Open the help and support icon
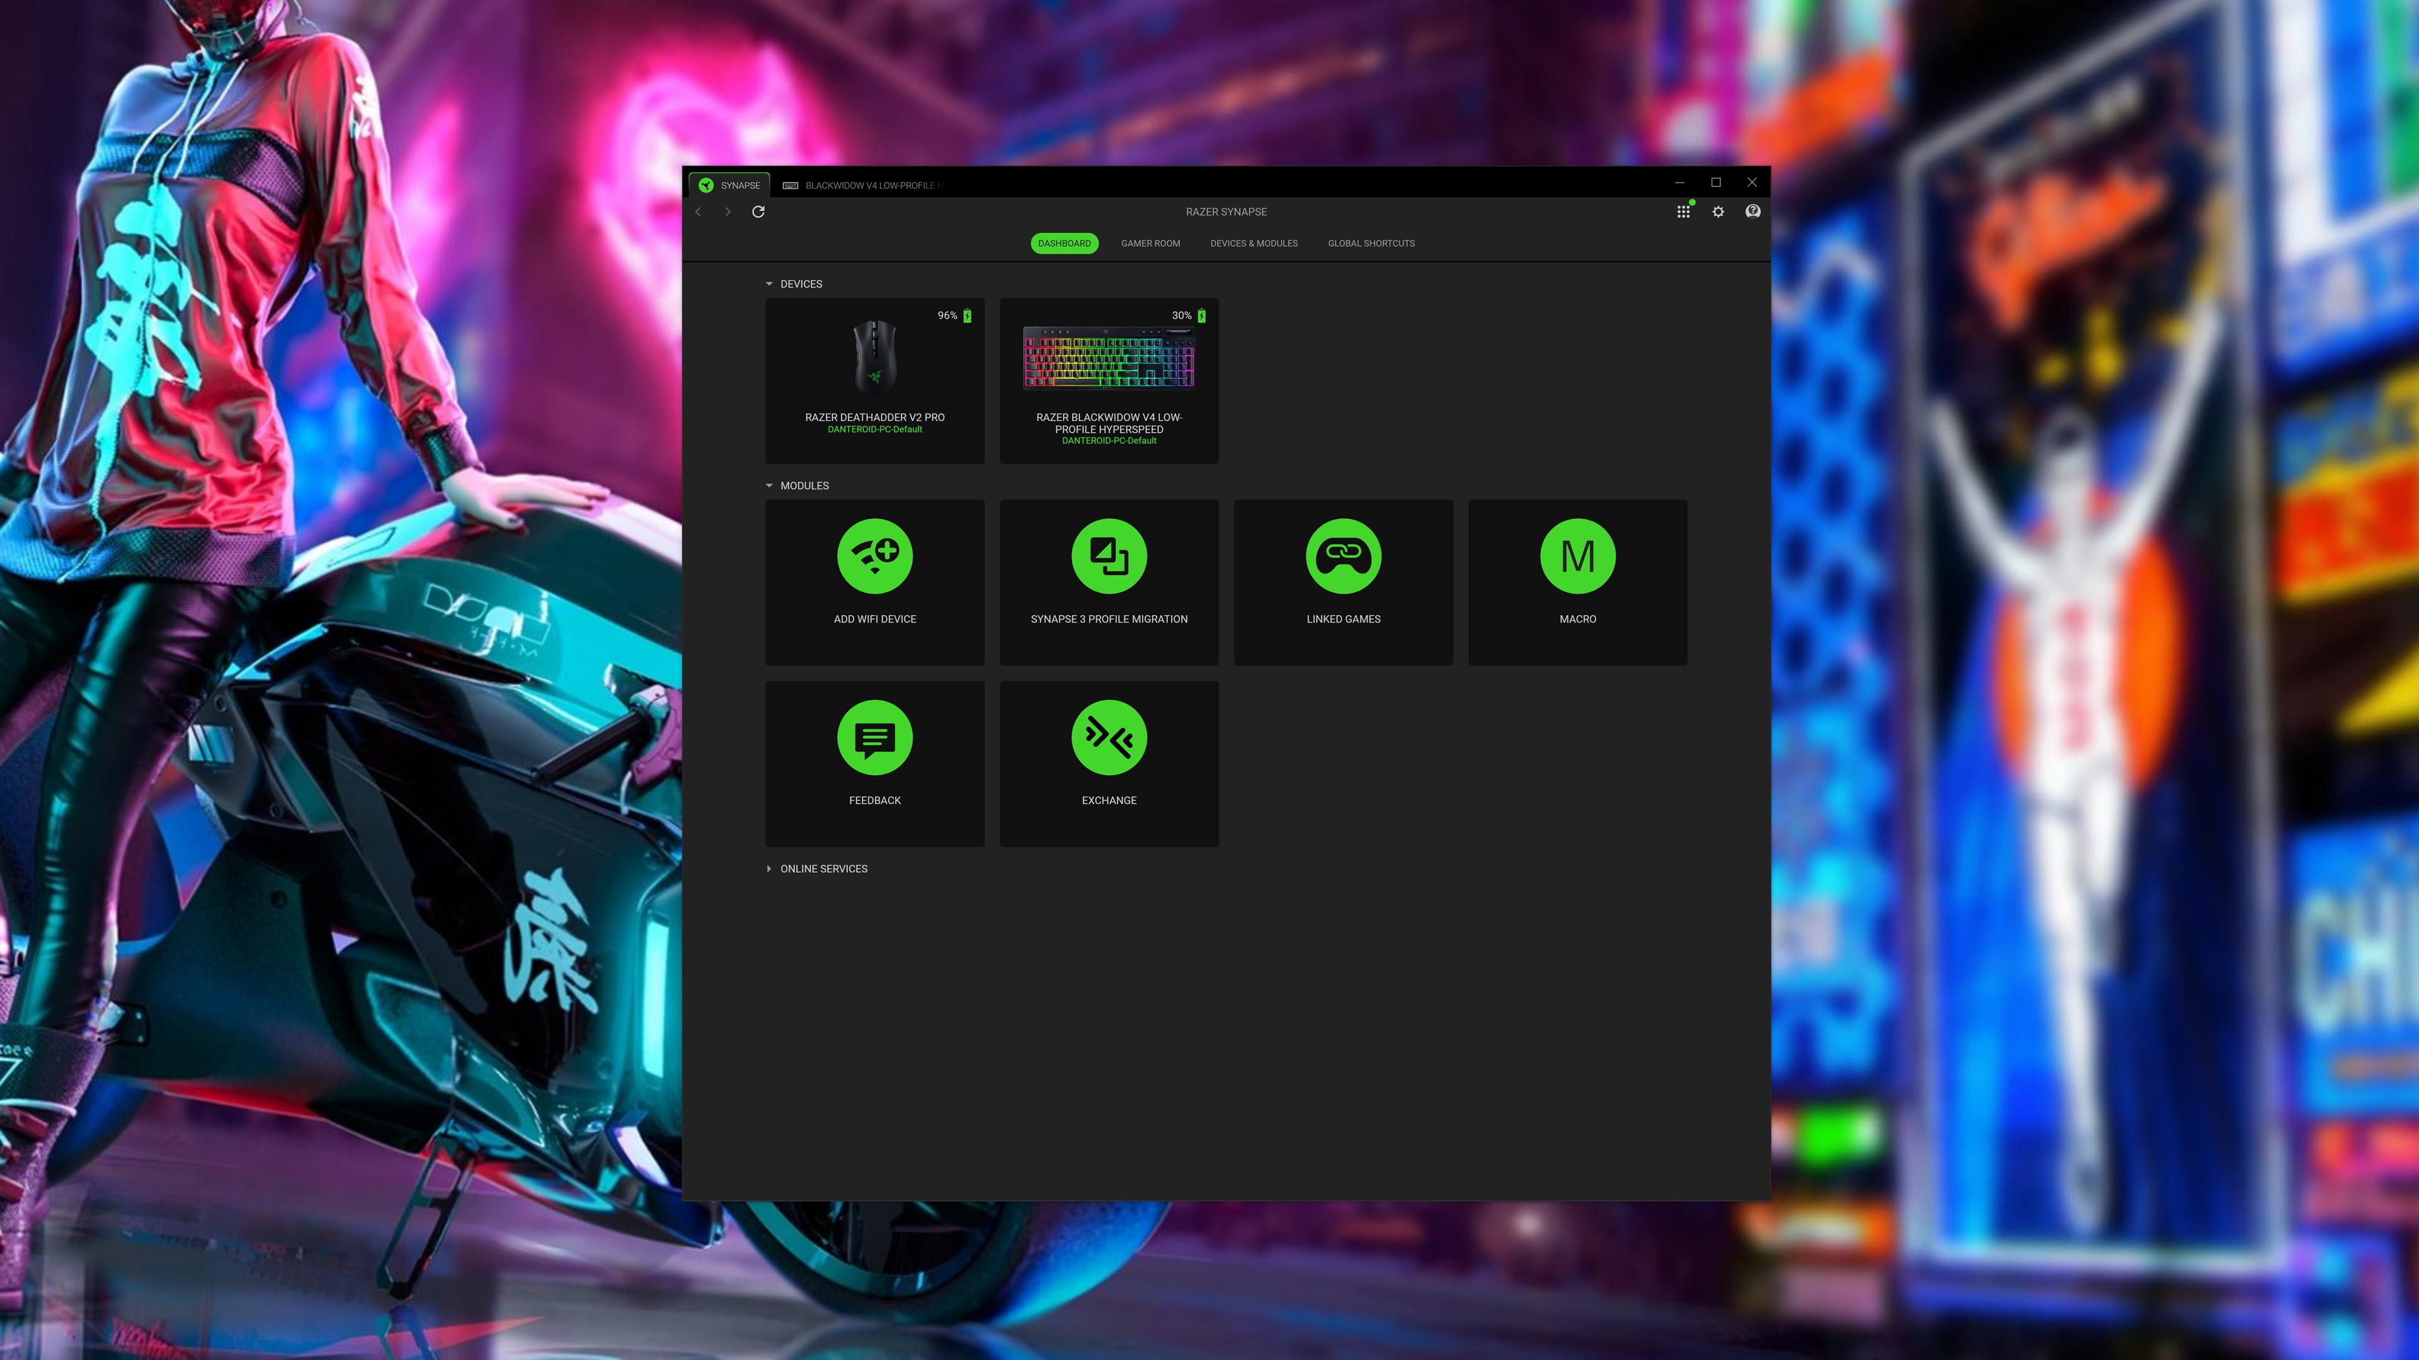Viewport: 2419px width, 1360px height. [1753, 211]
